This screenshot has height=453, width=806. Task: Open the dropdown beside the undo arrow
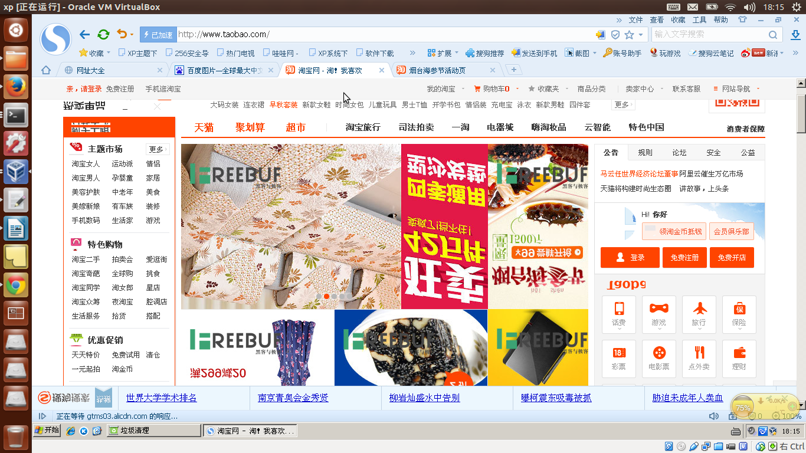coord(132,35)
